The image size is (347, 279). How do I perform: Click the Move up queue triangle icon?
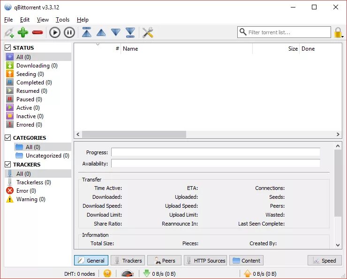pos(101,32)
